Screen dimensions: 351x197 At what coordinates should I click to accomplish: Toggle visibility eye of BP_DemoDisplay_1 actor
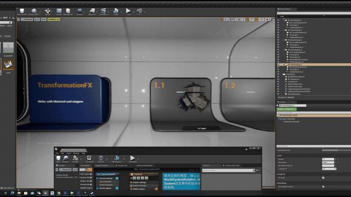tap(278, 20)
